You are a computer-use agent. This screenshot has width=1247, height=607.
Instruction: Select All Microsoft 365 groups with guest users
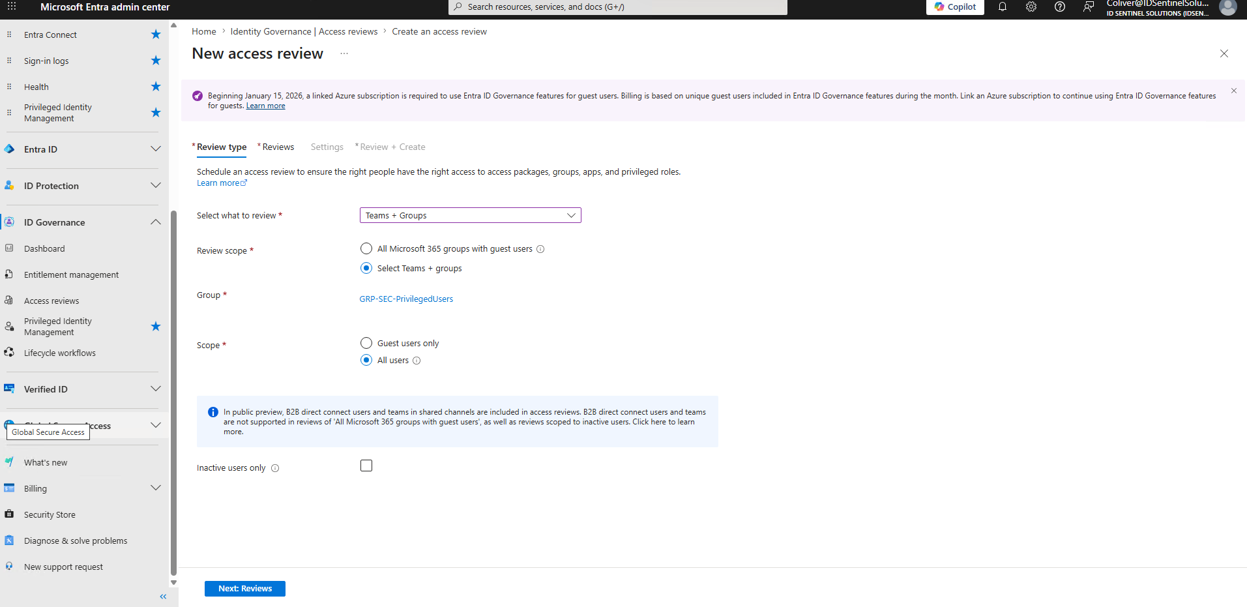(x=366, y=249)
